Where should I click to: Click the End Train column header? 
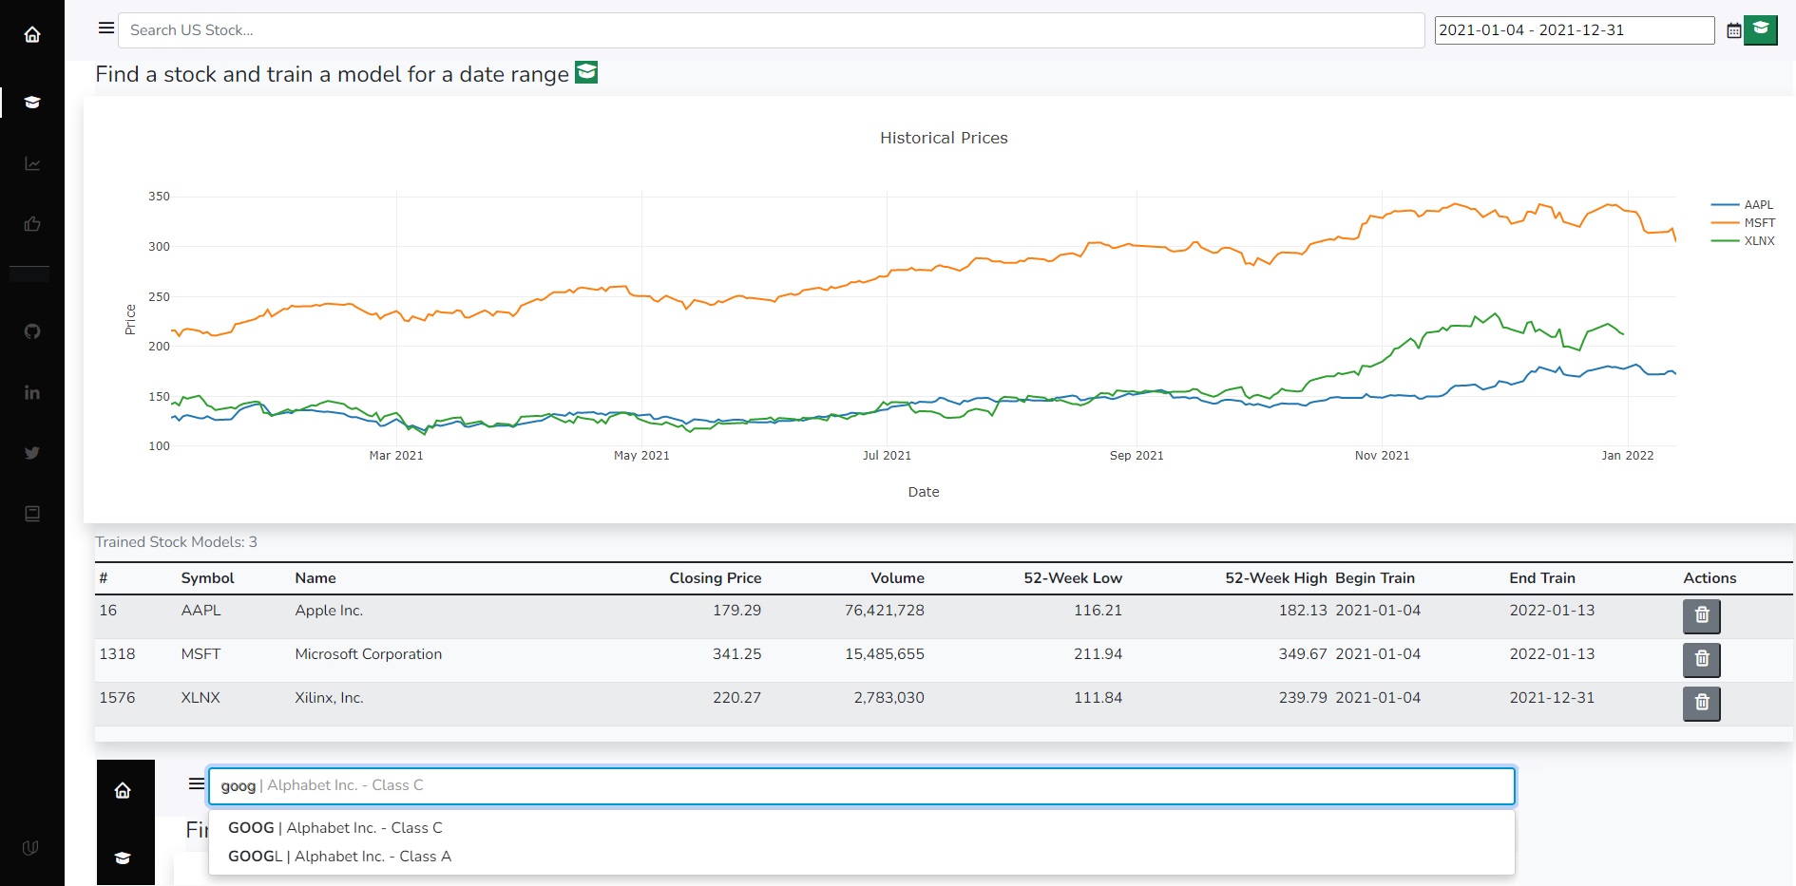tap(1542, 578)
